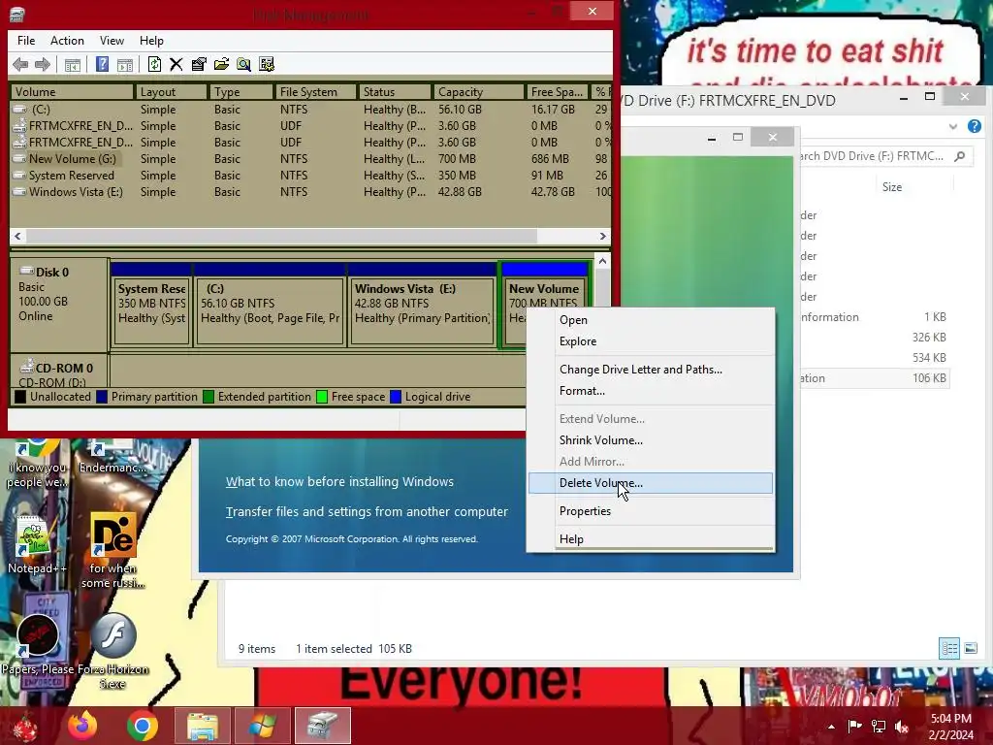Click the magnifier Explore toolbar icon
This screenshot has height=745, width=993.
(243, 64)
